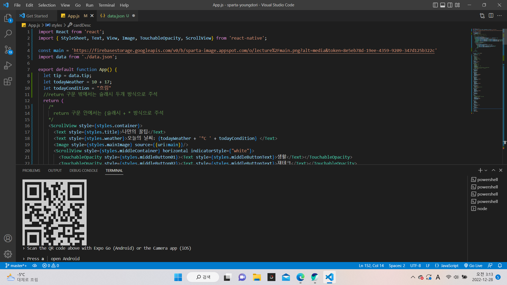This screenshot has height=285, width=507.
Task: Open the terminal launch profile dropdown
Action: pyautogui.click(x=486, y=170)
